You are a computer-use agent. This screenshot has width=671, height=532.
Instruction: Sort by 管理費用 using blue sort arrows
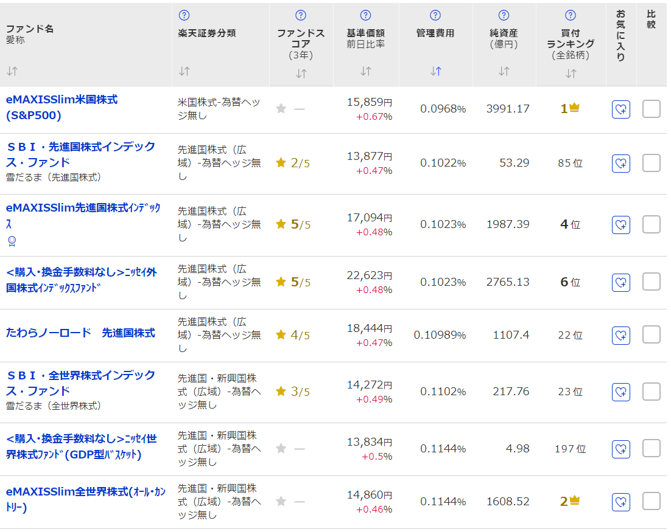click(435, 71)
